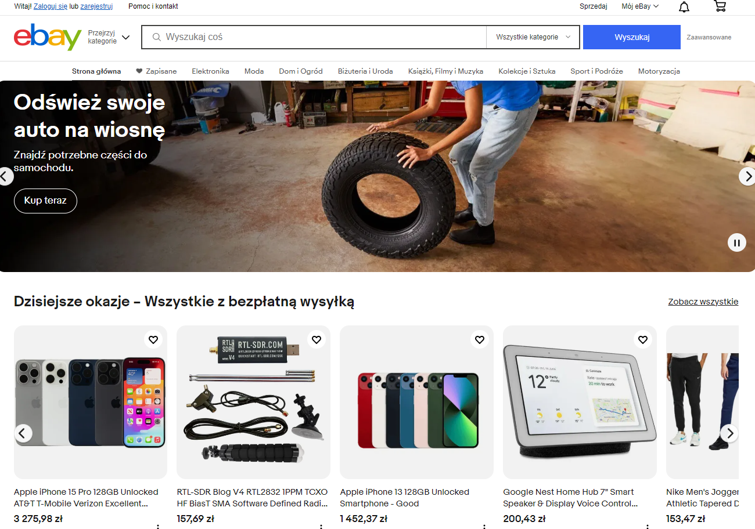Open the Moda category
This screenshot has width=755, height=529.
pos(254,71)
